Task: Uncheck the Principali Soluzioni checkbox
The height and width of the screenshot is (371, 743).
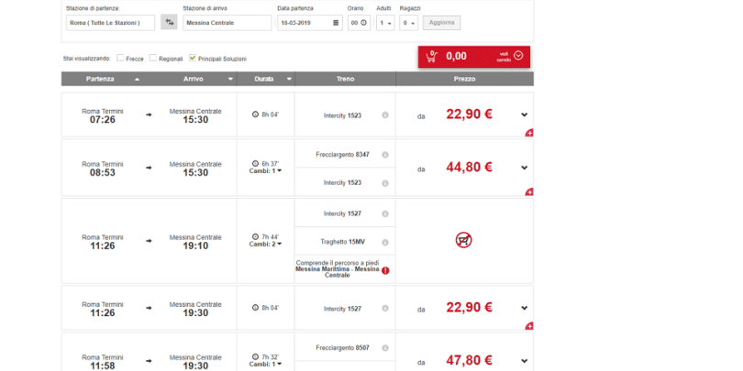Action: click(193, 58)
